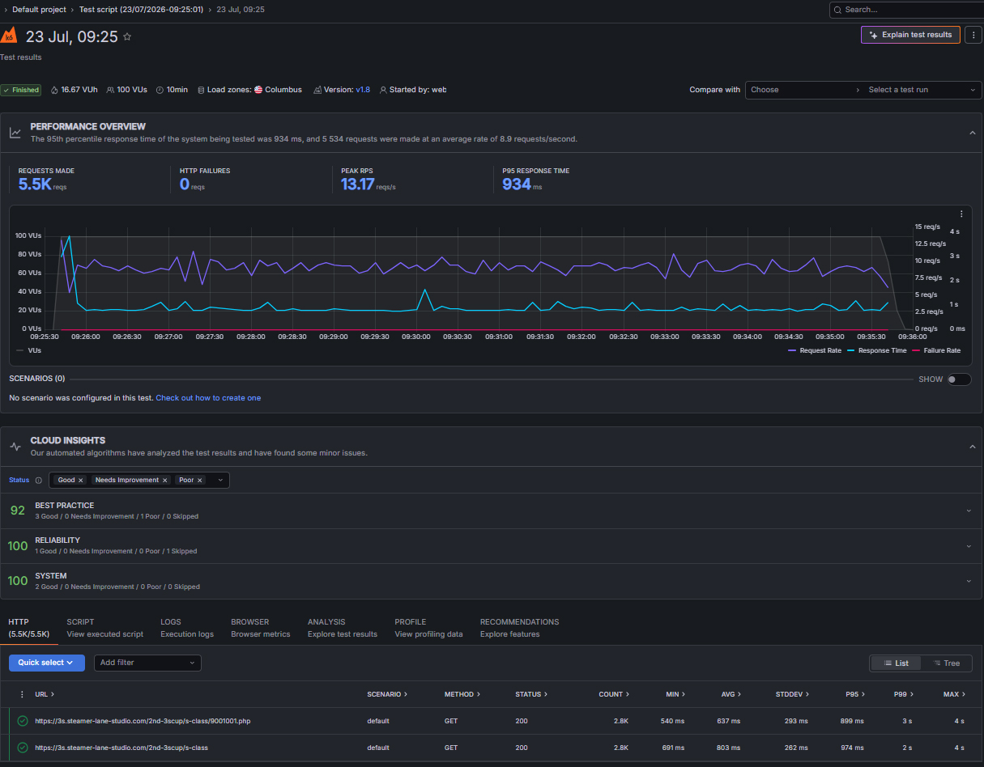
Task: Sort by the STATUS column header
Action: (531, 694)
